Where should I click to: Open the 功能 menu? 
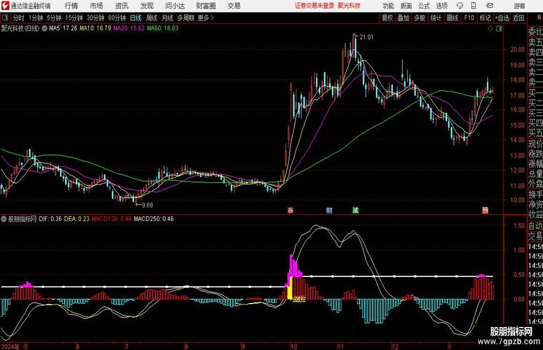tap(388, 6)
